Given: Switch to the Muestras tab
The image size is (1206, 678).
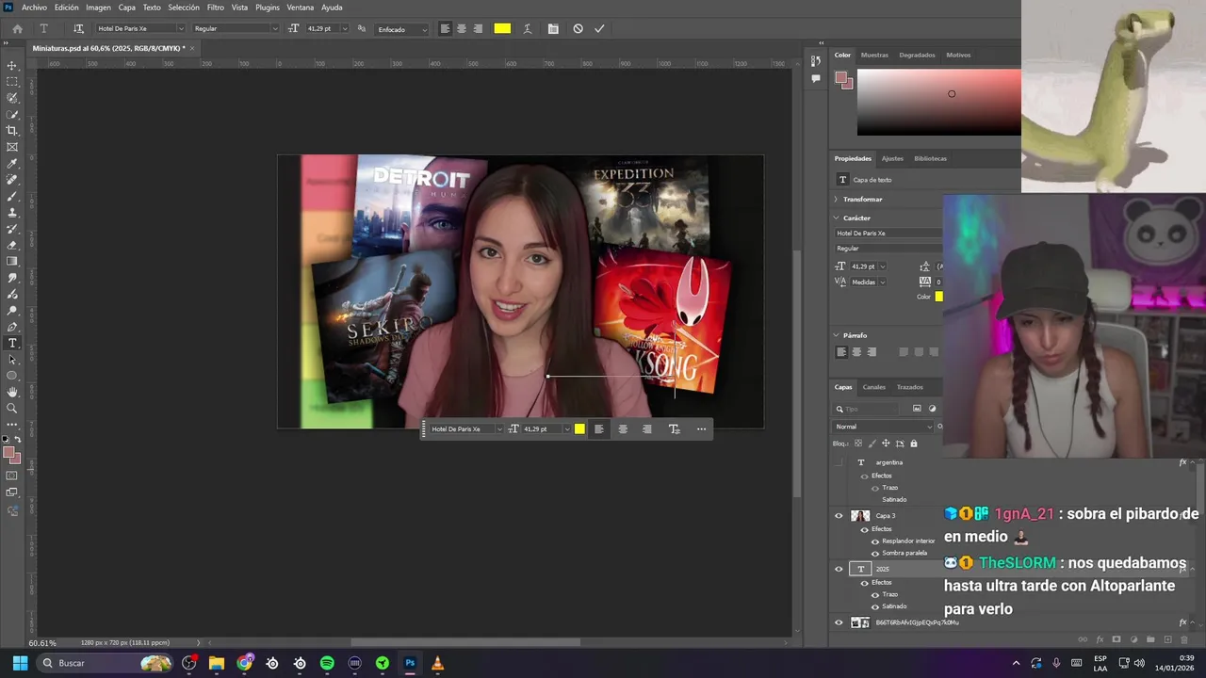Looking at the screenshot, I should pyautogui.click(x=874, y=55).
